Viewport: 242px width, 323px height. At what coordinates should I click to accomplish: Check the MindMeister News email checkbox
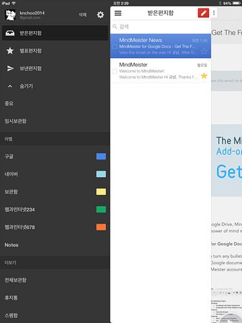click(115, 47)
